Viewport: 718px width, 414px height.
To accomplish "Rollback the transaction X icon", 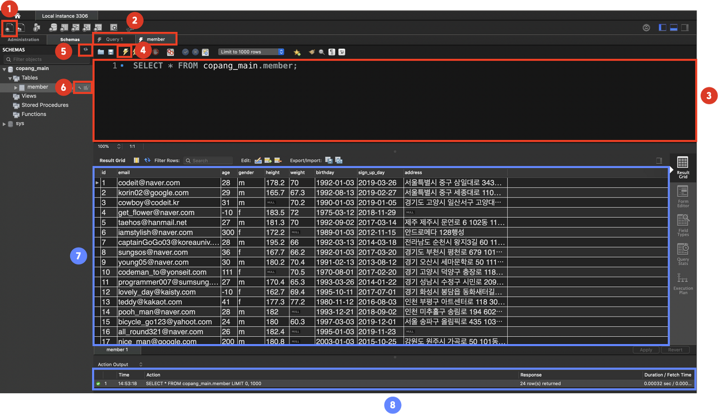I will (x=195, y=52).
